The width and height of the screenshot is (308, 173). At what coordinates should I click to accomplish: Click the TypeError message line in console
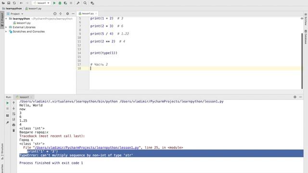pos(76,155)
